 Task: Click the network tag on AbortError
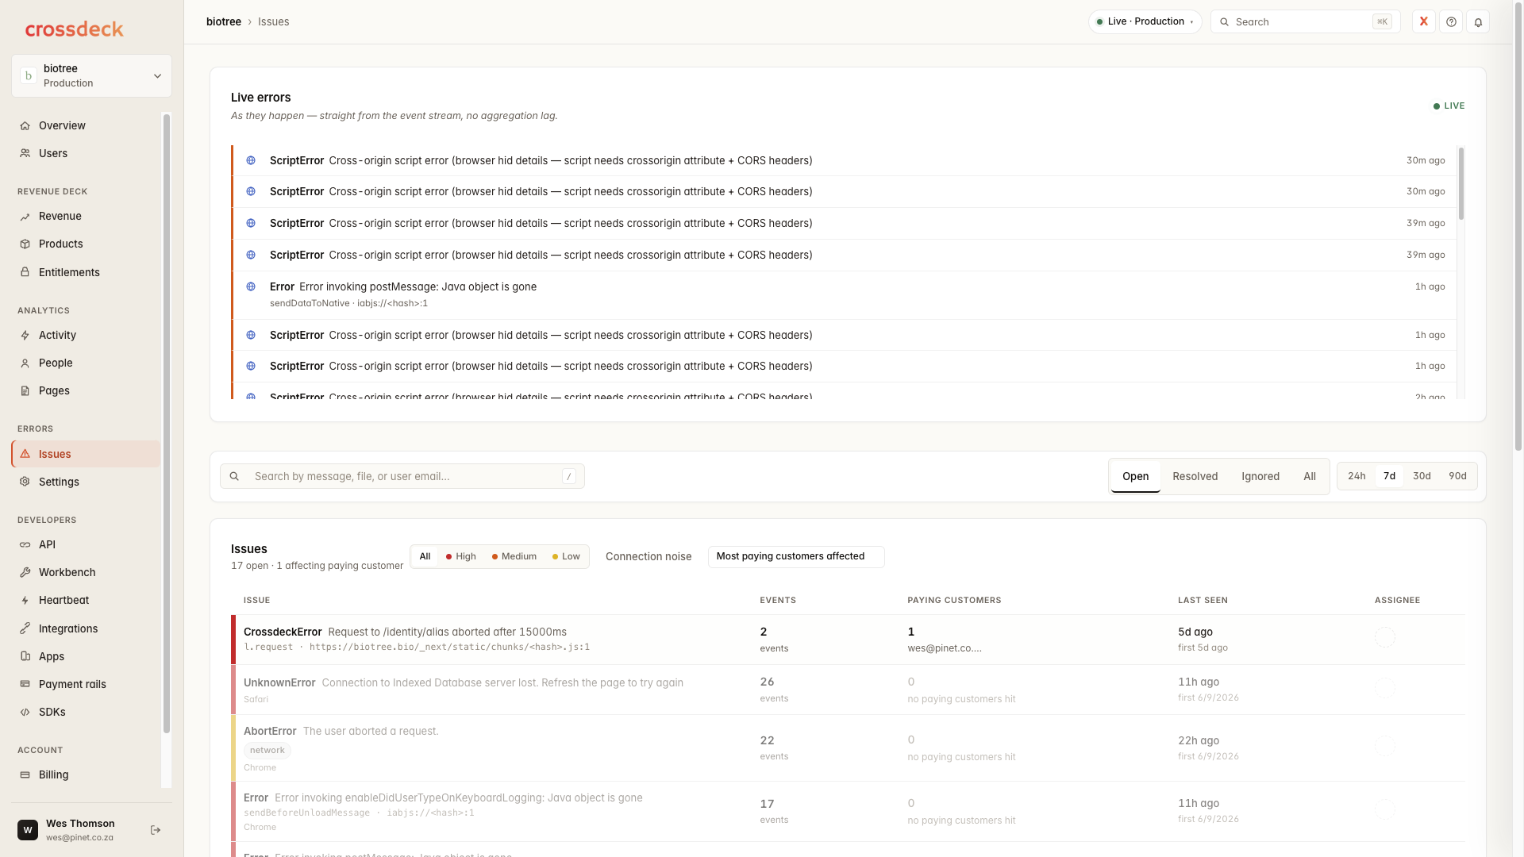click(267, 751)
